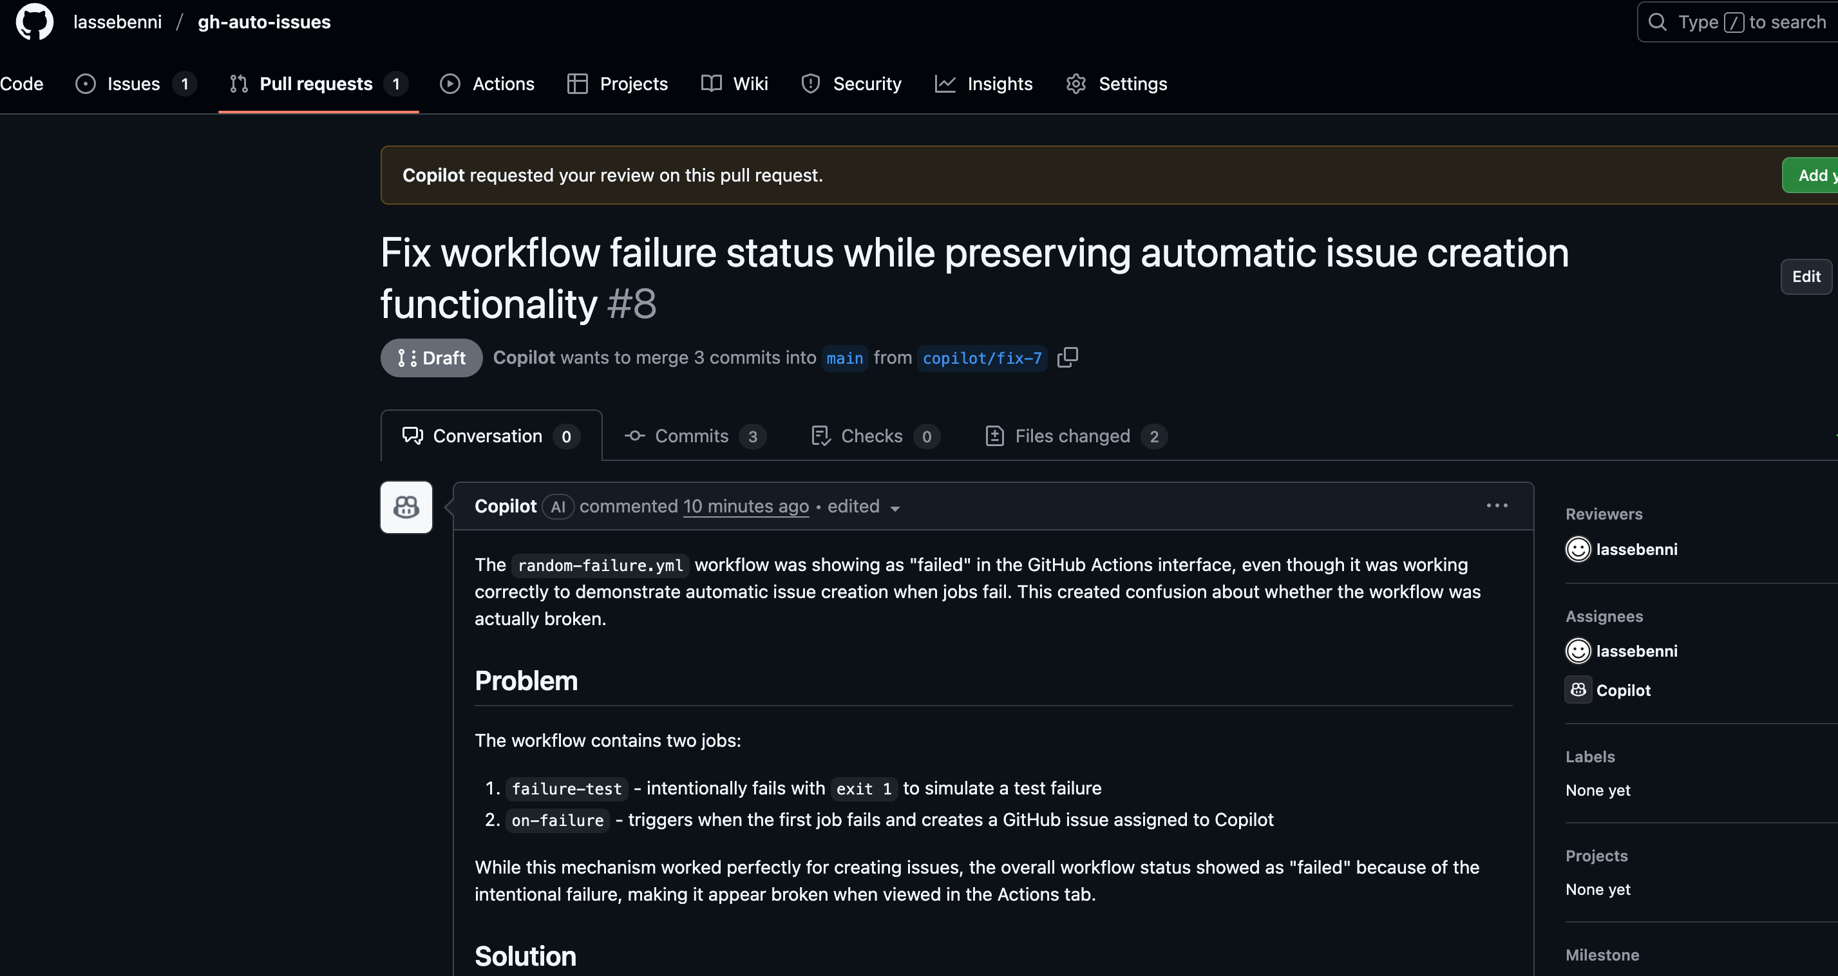Viewport: 1838px width, 976px height.
Task: Expand the edited history dropdown arrow
Action: coord(895,508)
